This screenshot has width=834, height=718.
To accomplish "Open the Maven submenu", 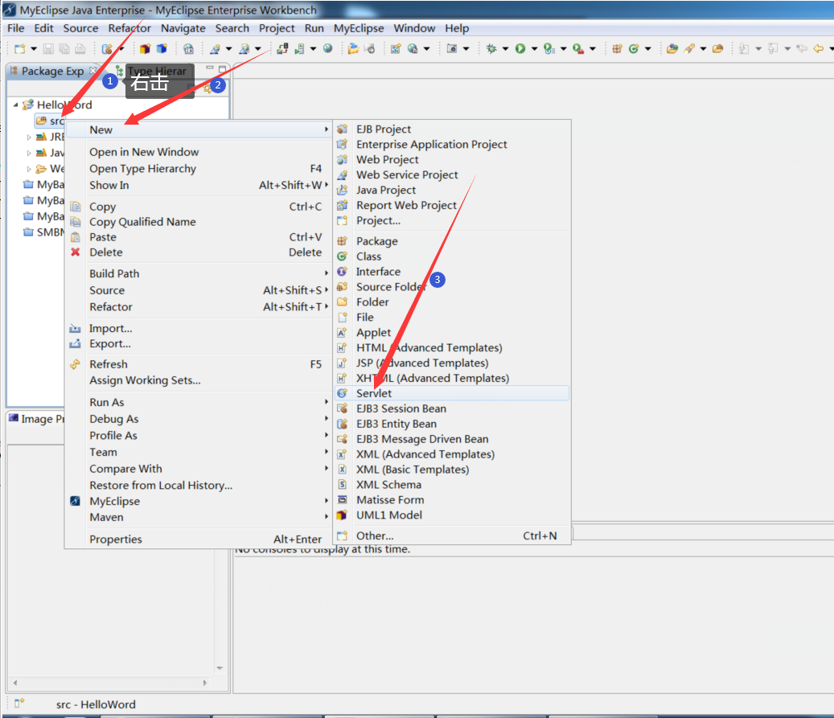I will point(198,517).
